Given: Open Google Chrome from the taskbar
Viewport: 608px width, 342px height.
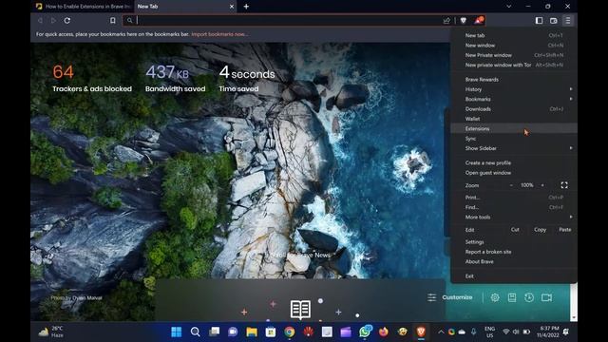Looking at the screenshot, I should (289, 332).
